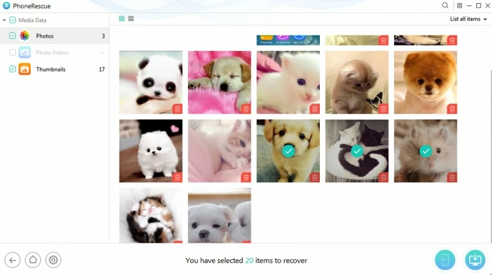Click trash icon on panda puppy photo
Screen dimensions: 492x275
[x=177, y=109]
